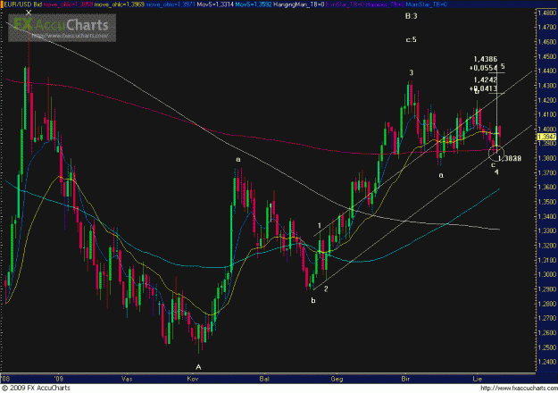Viewport: 558px width, 393px height.
Task: Click the 1,4500 price axis label
Action: click(547, 56)
